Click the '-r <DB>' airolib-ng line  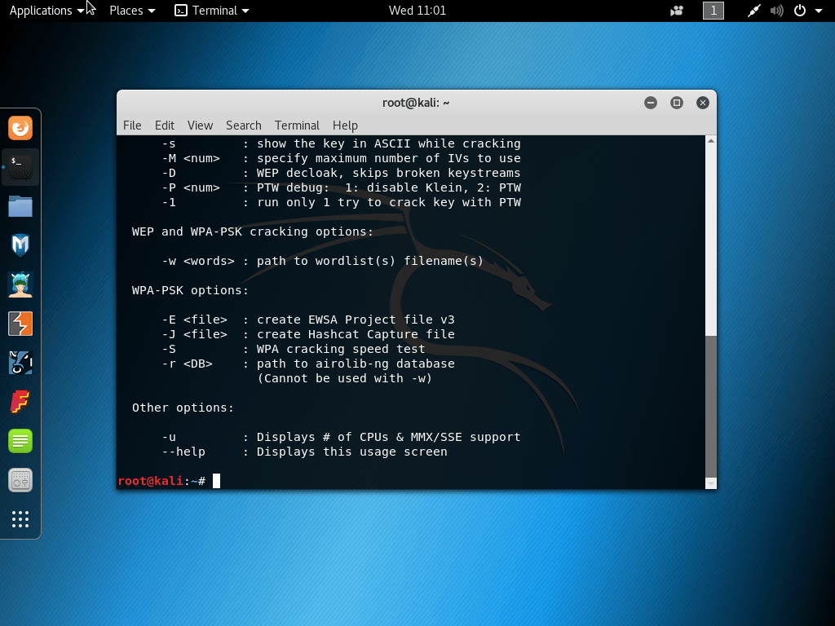click(x=308, y=364)
